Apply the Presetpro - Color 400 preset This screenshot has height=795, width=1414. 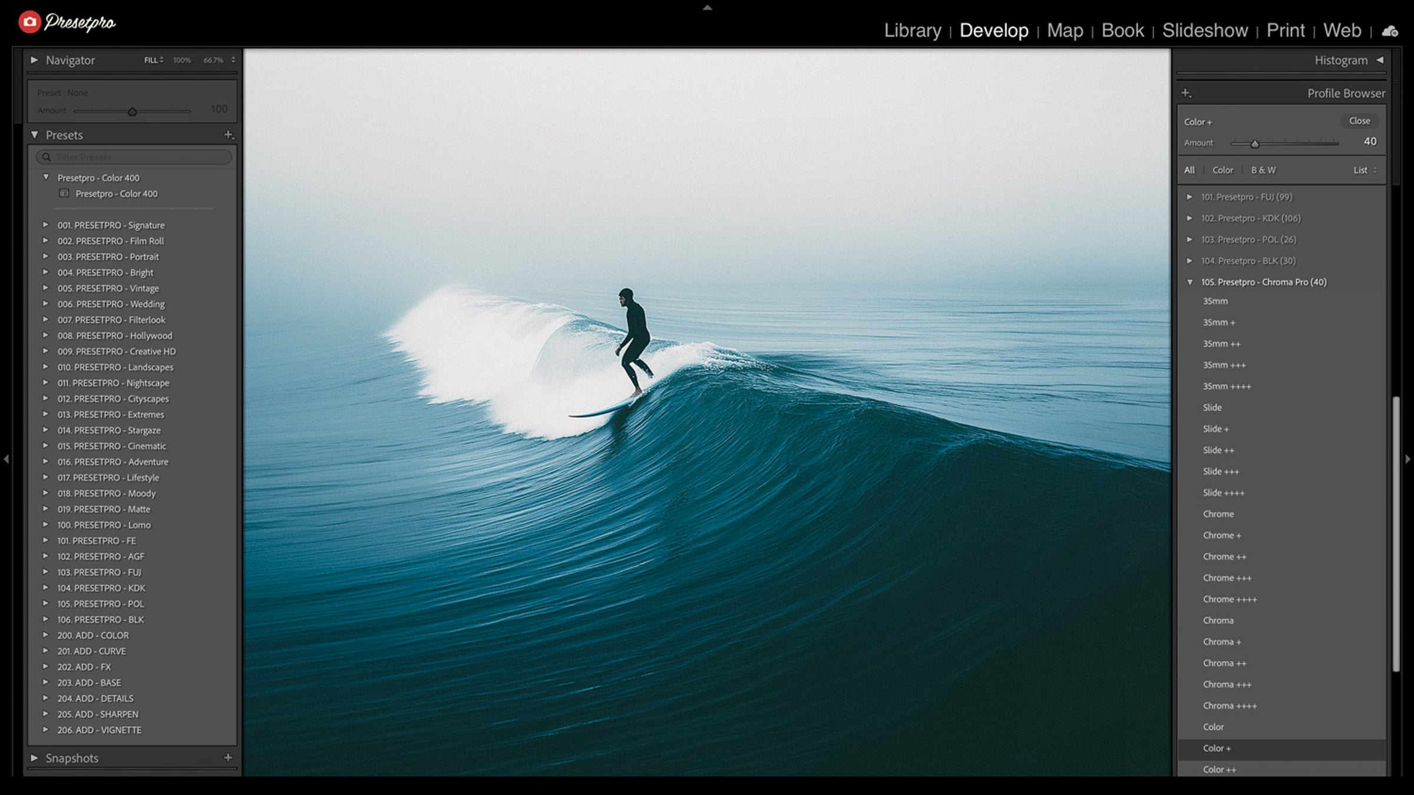(x=117, y=194)
